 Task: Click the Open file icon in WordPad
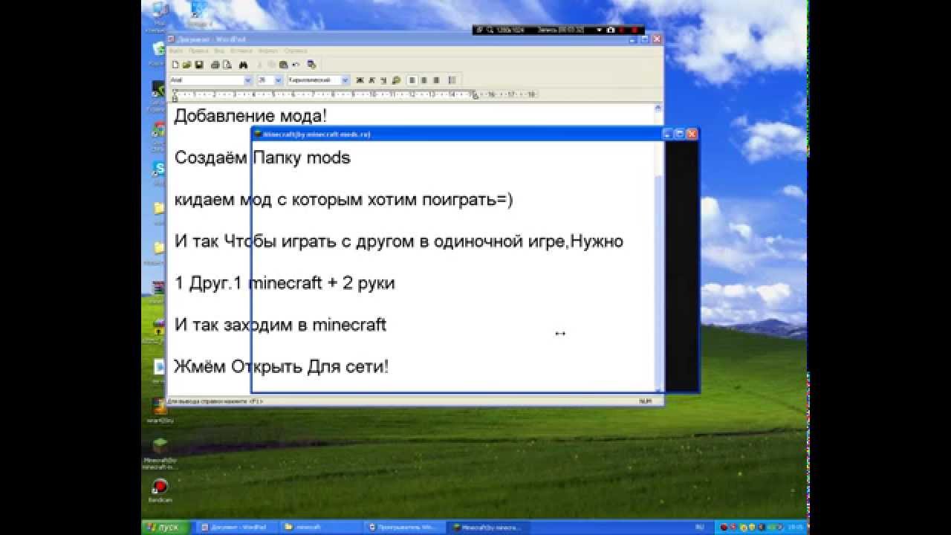tap(186, 65)
